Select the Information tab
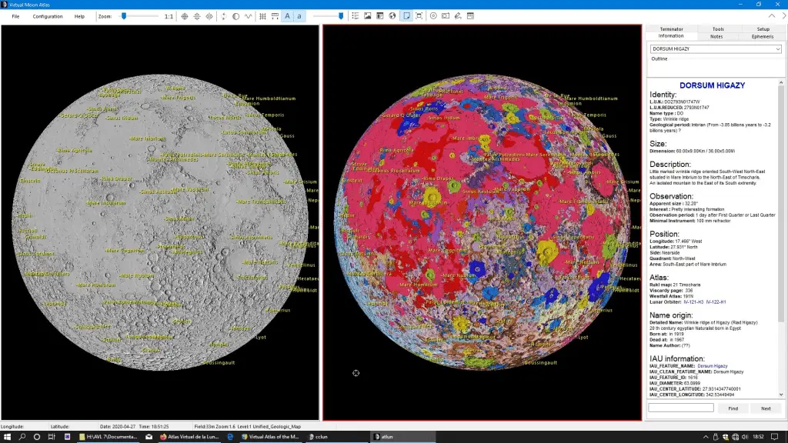The image size is (788, 443). tap(671, 36)
